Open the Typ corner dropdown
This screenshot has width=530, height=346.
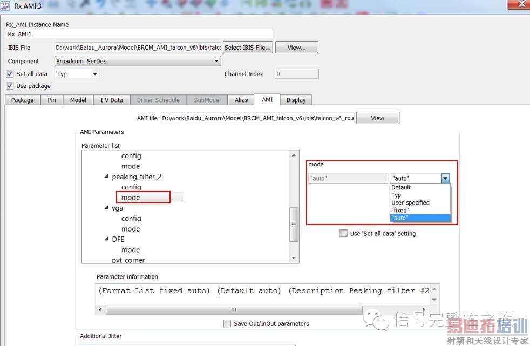tap(77, 73)
